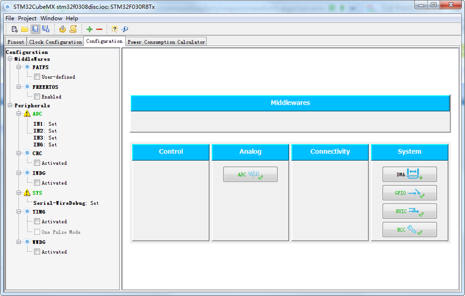This screenshot has width=465, height=296.
Task: Select the 'IN6: Set' tree row
Action: 45,145
